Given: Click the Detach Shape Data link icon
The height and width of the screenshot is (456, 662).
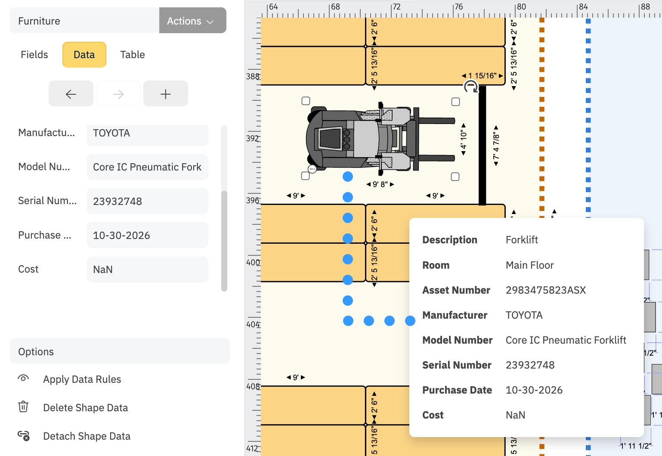Looking at the screenshot, I should [23, 435].
